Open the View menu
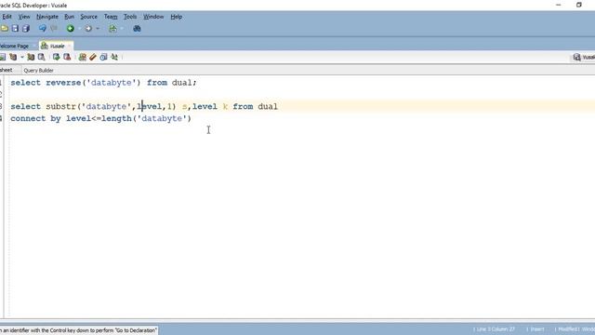 tap(24, 17)
